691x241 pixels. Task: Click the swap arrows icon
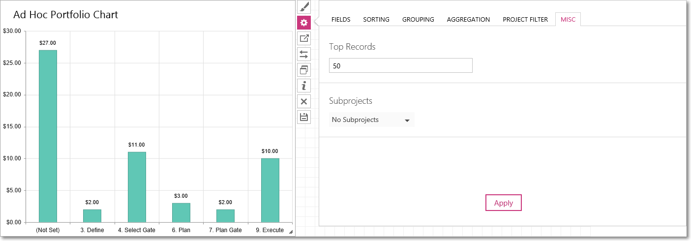[304, 54]
